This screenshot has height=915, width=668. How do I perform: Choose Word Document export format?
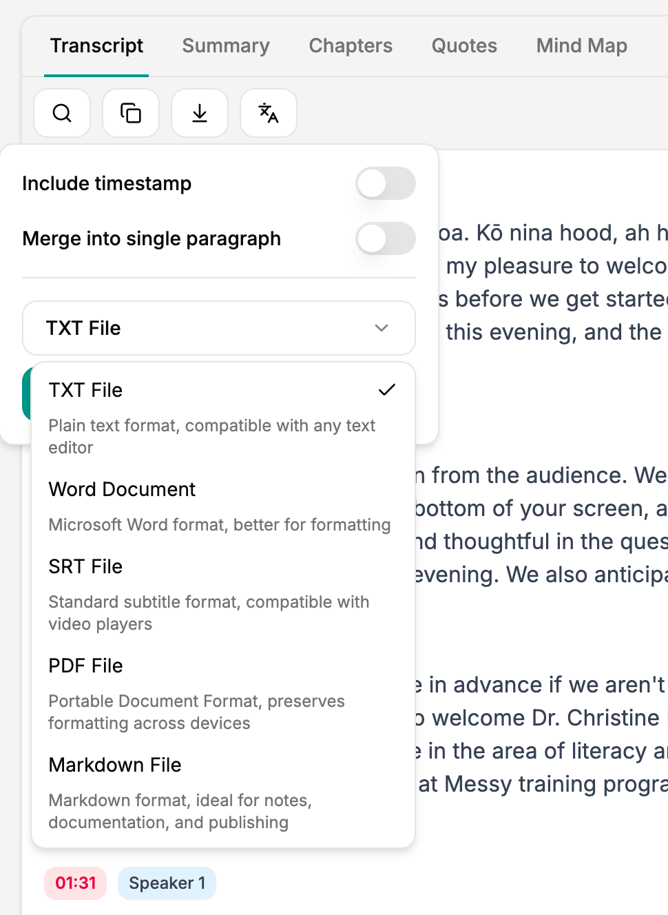coord(223,506)
